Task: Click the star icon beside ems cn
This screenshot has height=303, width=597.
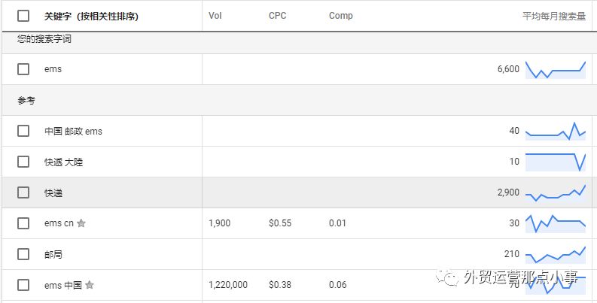Action: (x=81, y=223)
